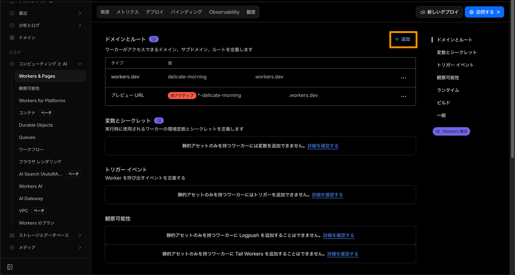Image resolution: width=515 pixels, height=275 pixels.
Task: Click the analytics icon beside 分析とログ
Action: pyautogui.click(x=13, y=25)
